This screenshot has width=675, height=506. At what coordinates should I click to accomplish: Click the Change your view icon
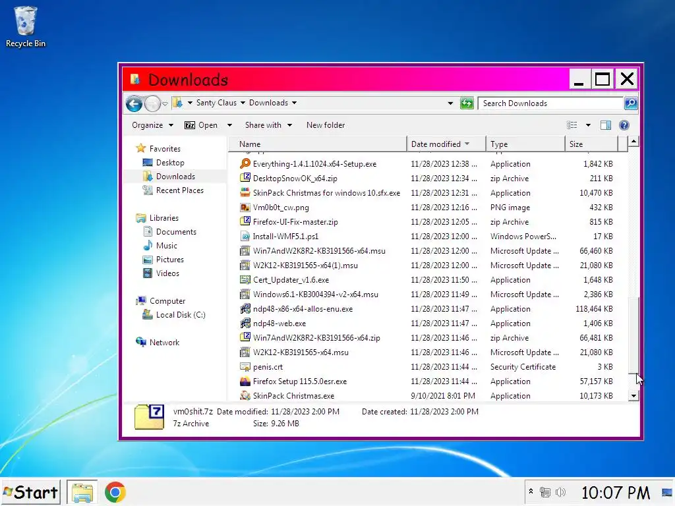(x=572, y=125)
